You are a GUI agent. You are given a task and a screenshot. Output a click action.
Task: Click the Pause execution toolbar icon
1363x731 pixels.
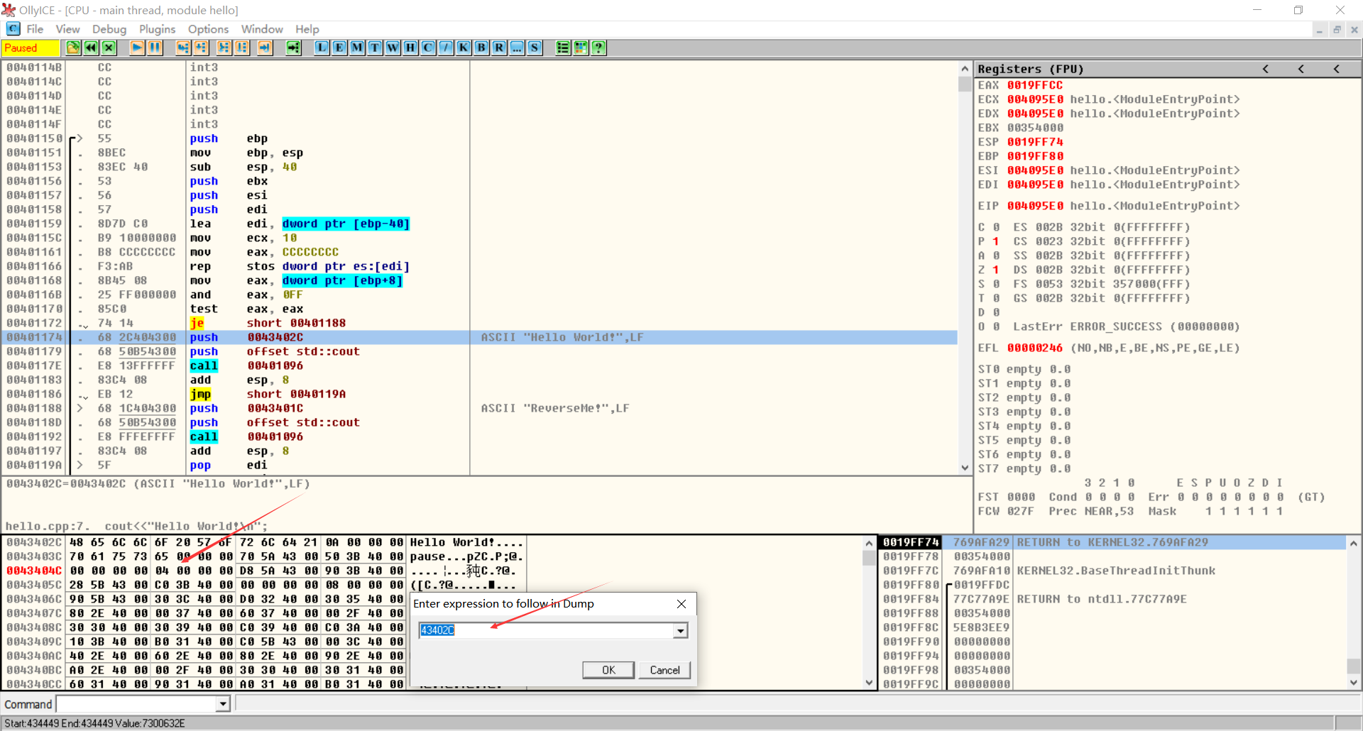[155, 48]
